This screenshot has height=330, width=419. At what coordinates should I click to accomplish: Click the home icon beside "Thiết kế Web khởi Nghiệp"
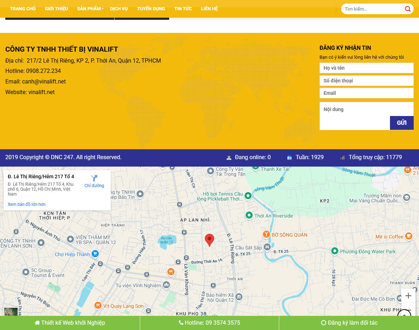coord(37,323)
